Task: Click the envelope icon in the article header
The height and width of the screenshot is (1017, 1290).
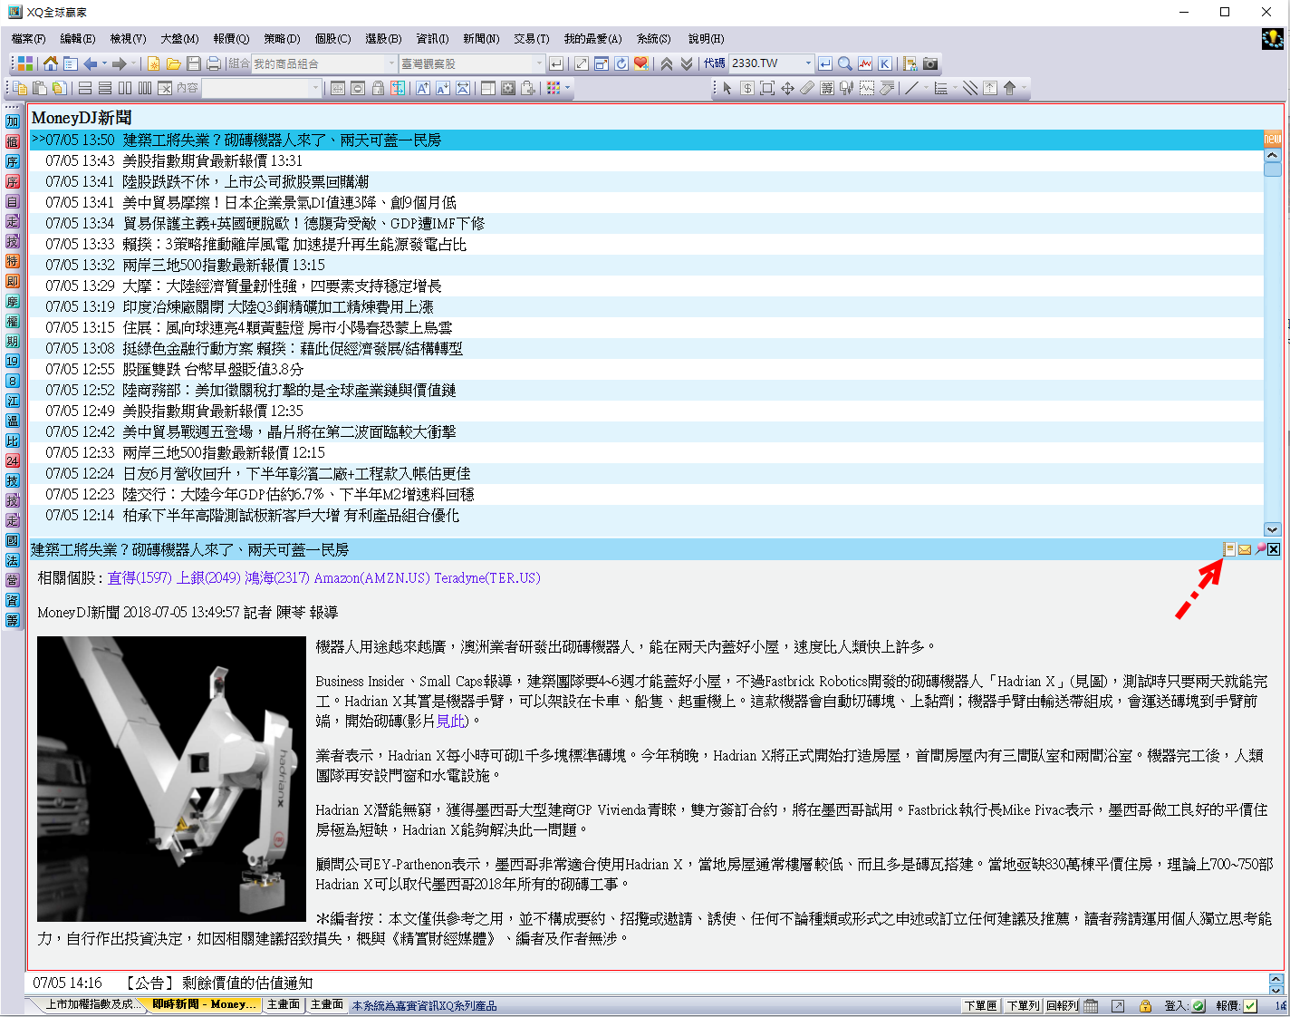Action: coord(1245,549)
